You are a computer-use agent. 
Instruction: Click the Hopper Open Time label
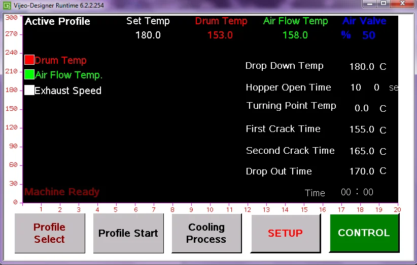pos(288,87)
